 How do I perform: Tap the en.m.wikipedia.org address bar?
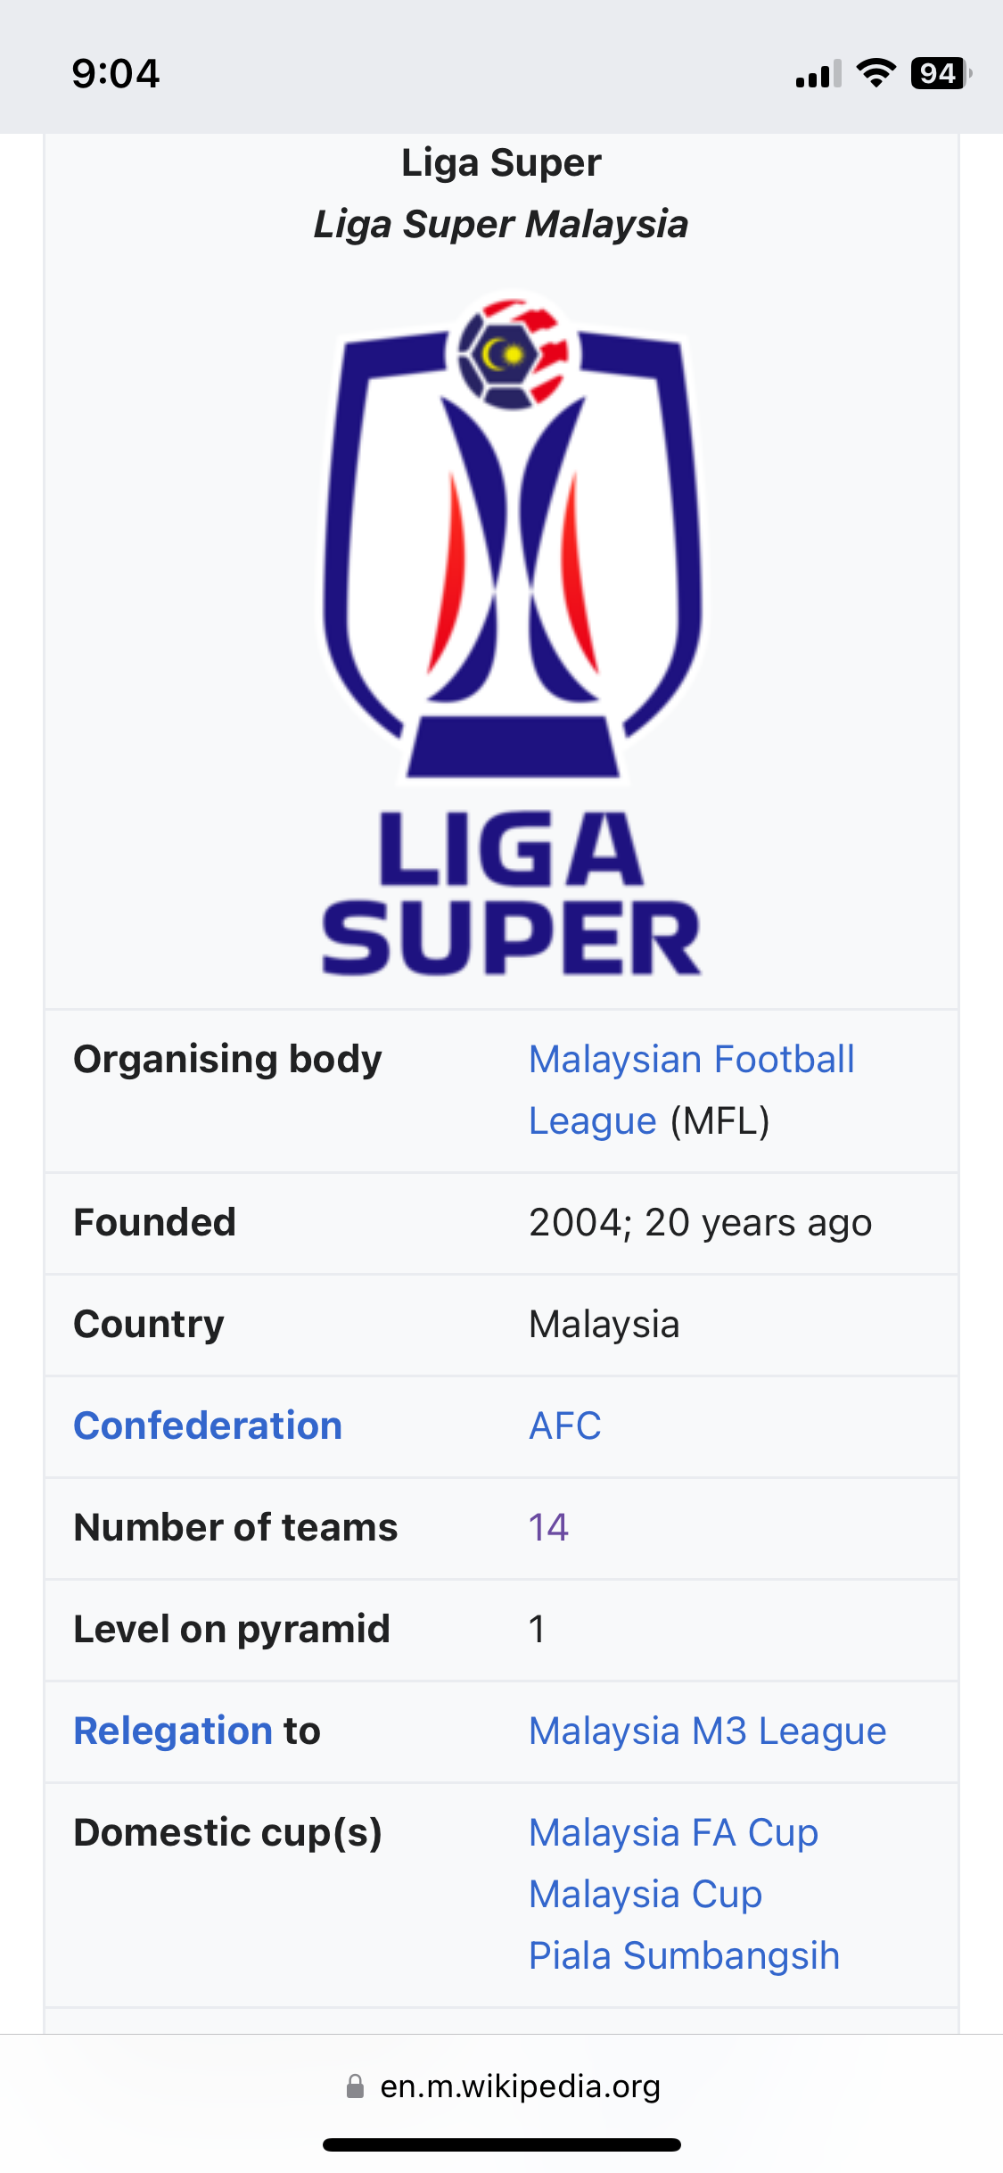pyautogui.click(x=502, y=2086)
